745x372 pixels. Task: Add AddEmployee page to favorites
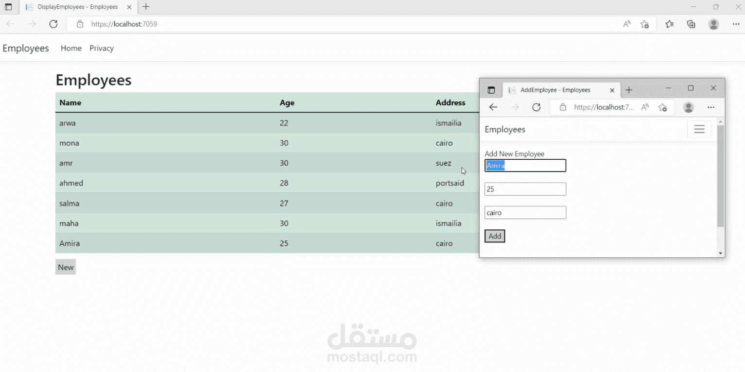click(x=662, y=107)
